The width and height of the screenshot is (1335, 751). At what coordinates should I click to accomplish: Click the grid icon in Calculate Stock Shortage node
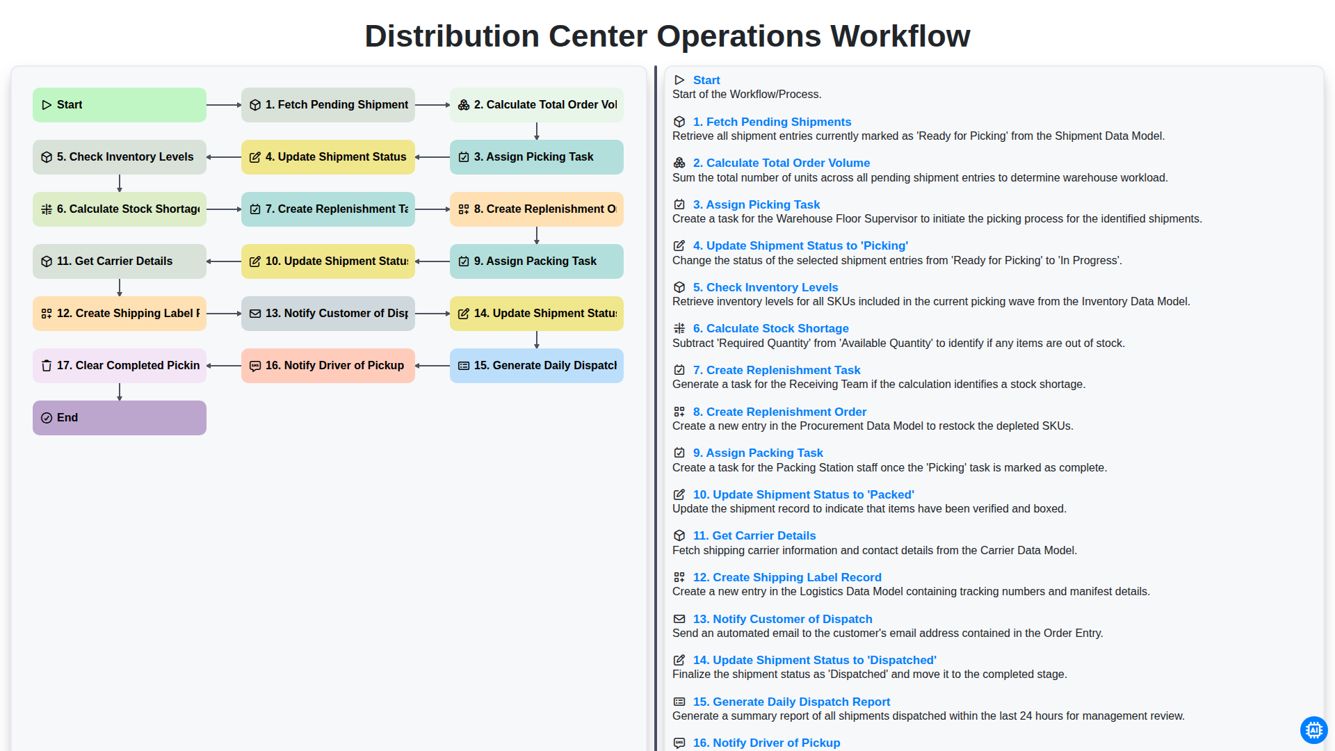click(x=47, y=209)
